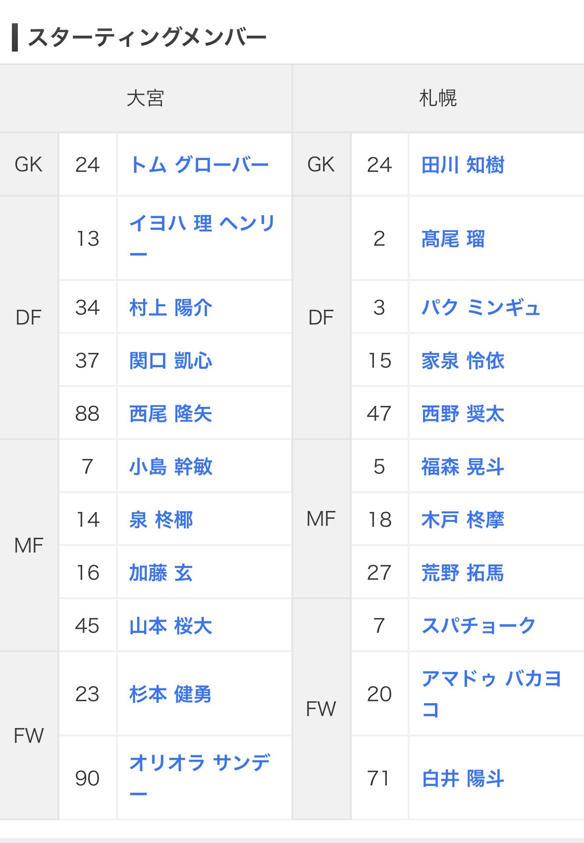584x843 pixels.
Task: Open 小島 幹敏 player link
Action: [170, 467]
